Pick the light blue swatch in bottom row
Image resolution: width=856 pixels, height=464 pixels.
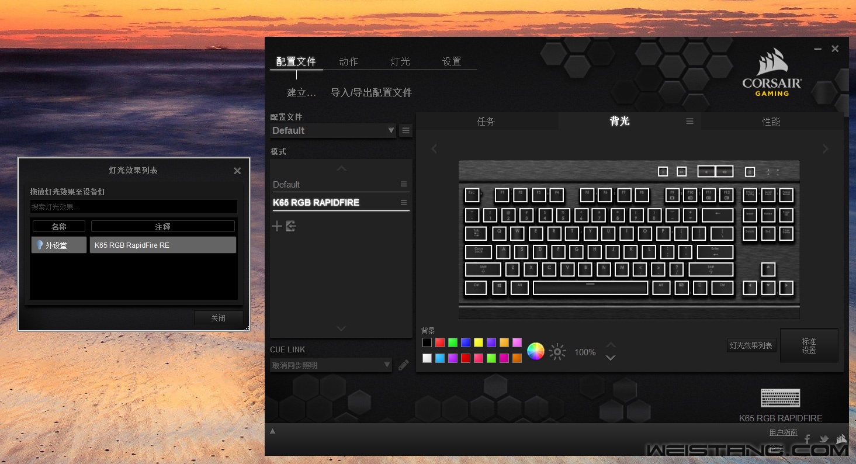440,358
